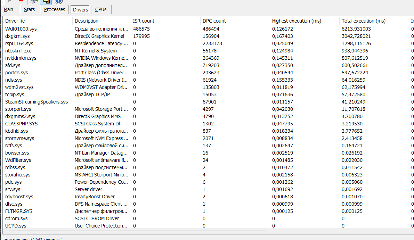Image resolution: width=414 pixels, height=240 pixels.
Task: Click DPC count value 719203
Action: click(211, 65)
